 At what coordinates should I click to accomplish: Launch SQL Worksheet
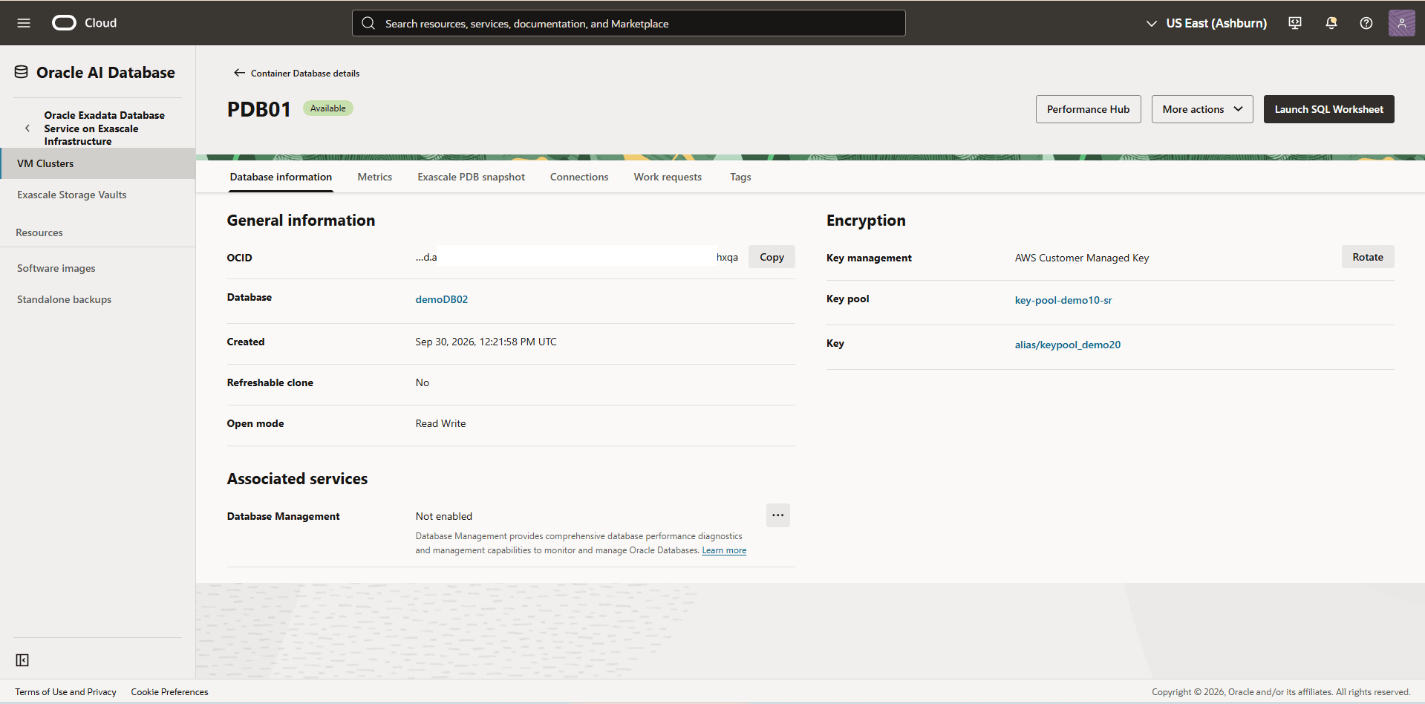pos(1328,109)
